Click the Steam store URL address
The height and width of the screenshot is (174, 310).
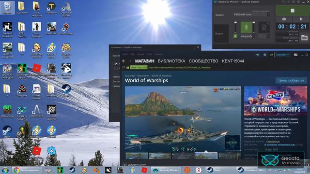tap(180, 68)
